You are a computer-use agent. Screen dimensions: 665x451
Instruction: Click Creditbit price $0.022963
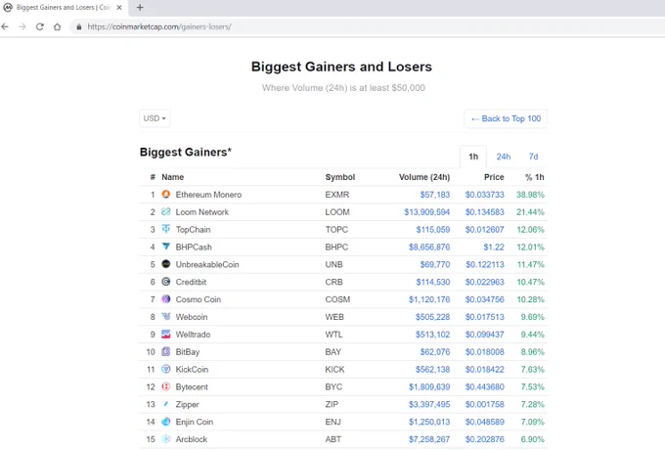(x=484, y=282)
